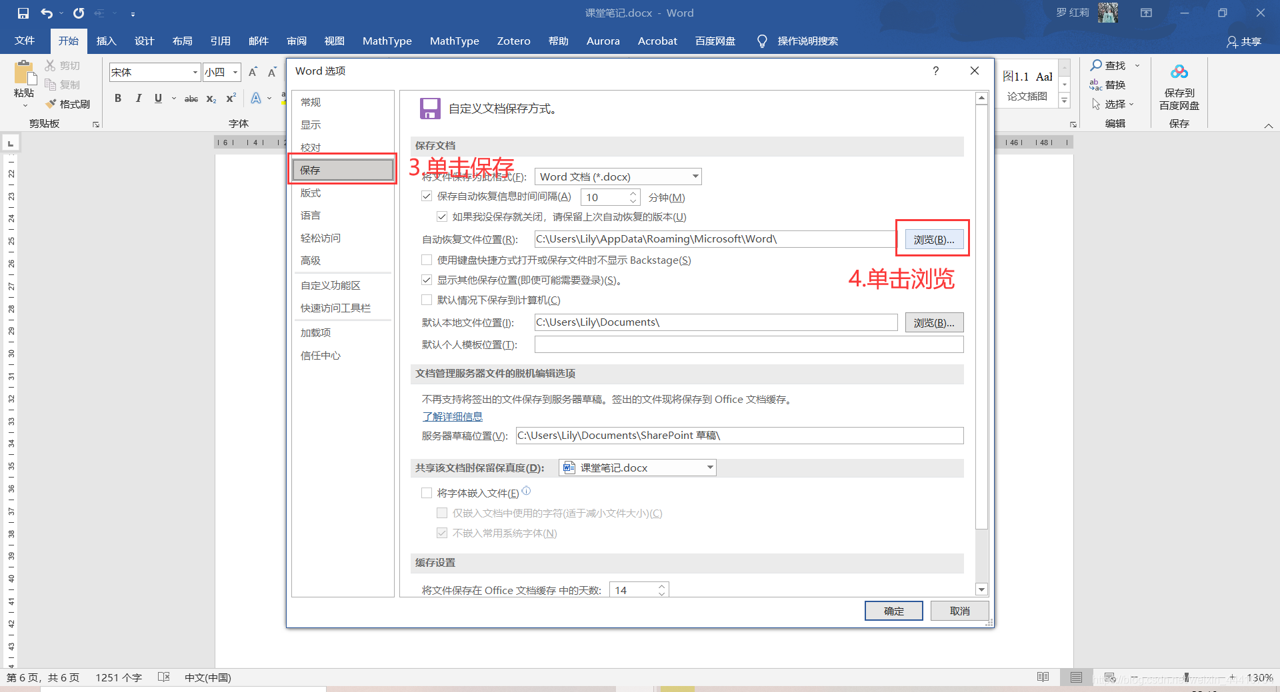1280x692 pixels.
Task: Click the Undo arrow icon
Action: click(x=46, y=13)
